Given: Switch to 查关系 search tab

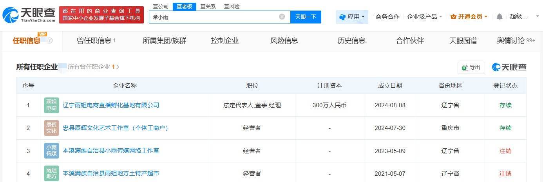Looking at the screenshot, I should 208,6.
